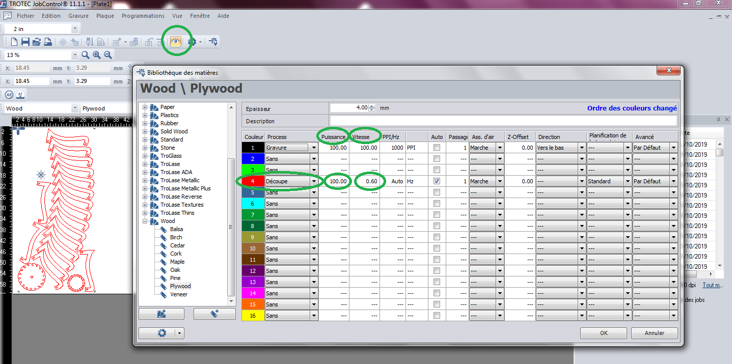Open the gear options icon in main toolbar
The width and height of the screenshot is (732, 364).
(192, 42)
